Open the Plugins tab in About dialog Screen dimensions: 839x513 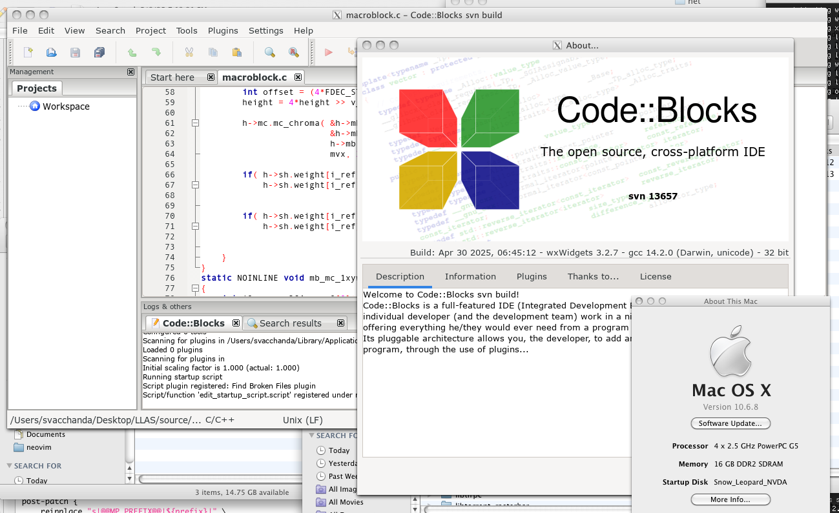coord(532,276)
